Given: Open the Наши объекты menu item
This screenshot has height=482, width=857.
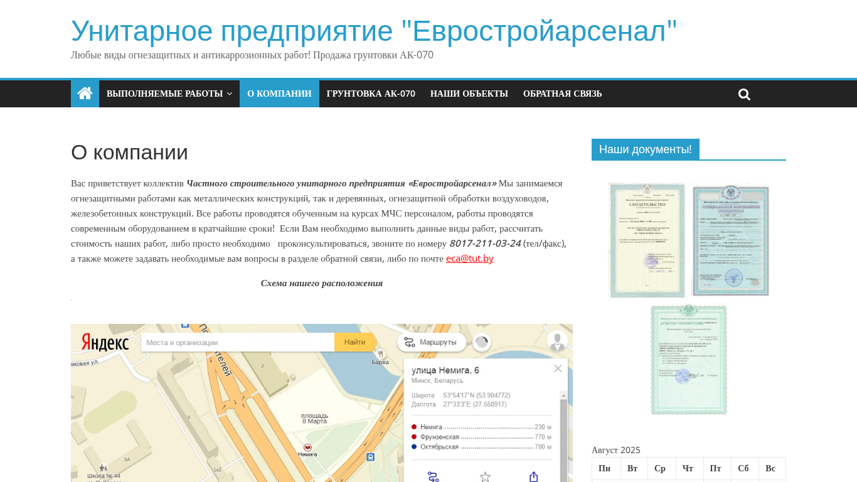Looking at the screenshot, I should coord(469,94).
